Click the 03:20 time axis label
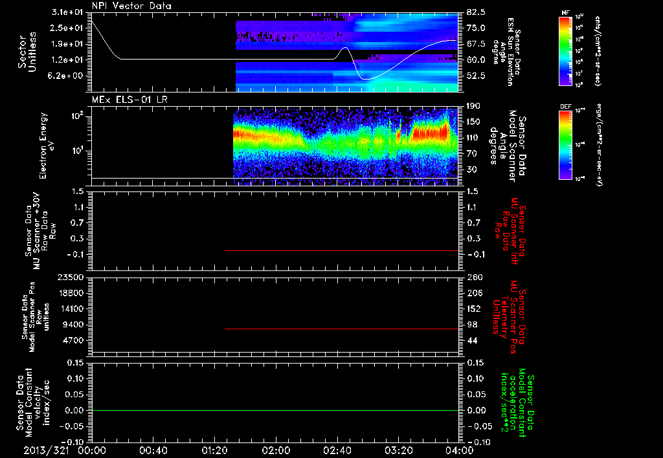This screenshot has width=663, height=458. pyautogui.click(x=398, y=450)
